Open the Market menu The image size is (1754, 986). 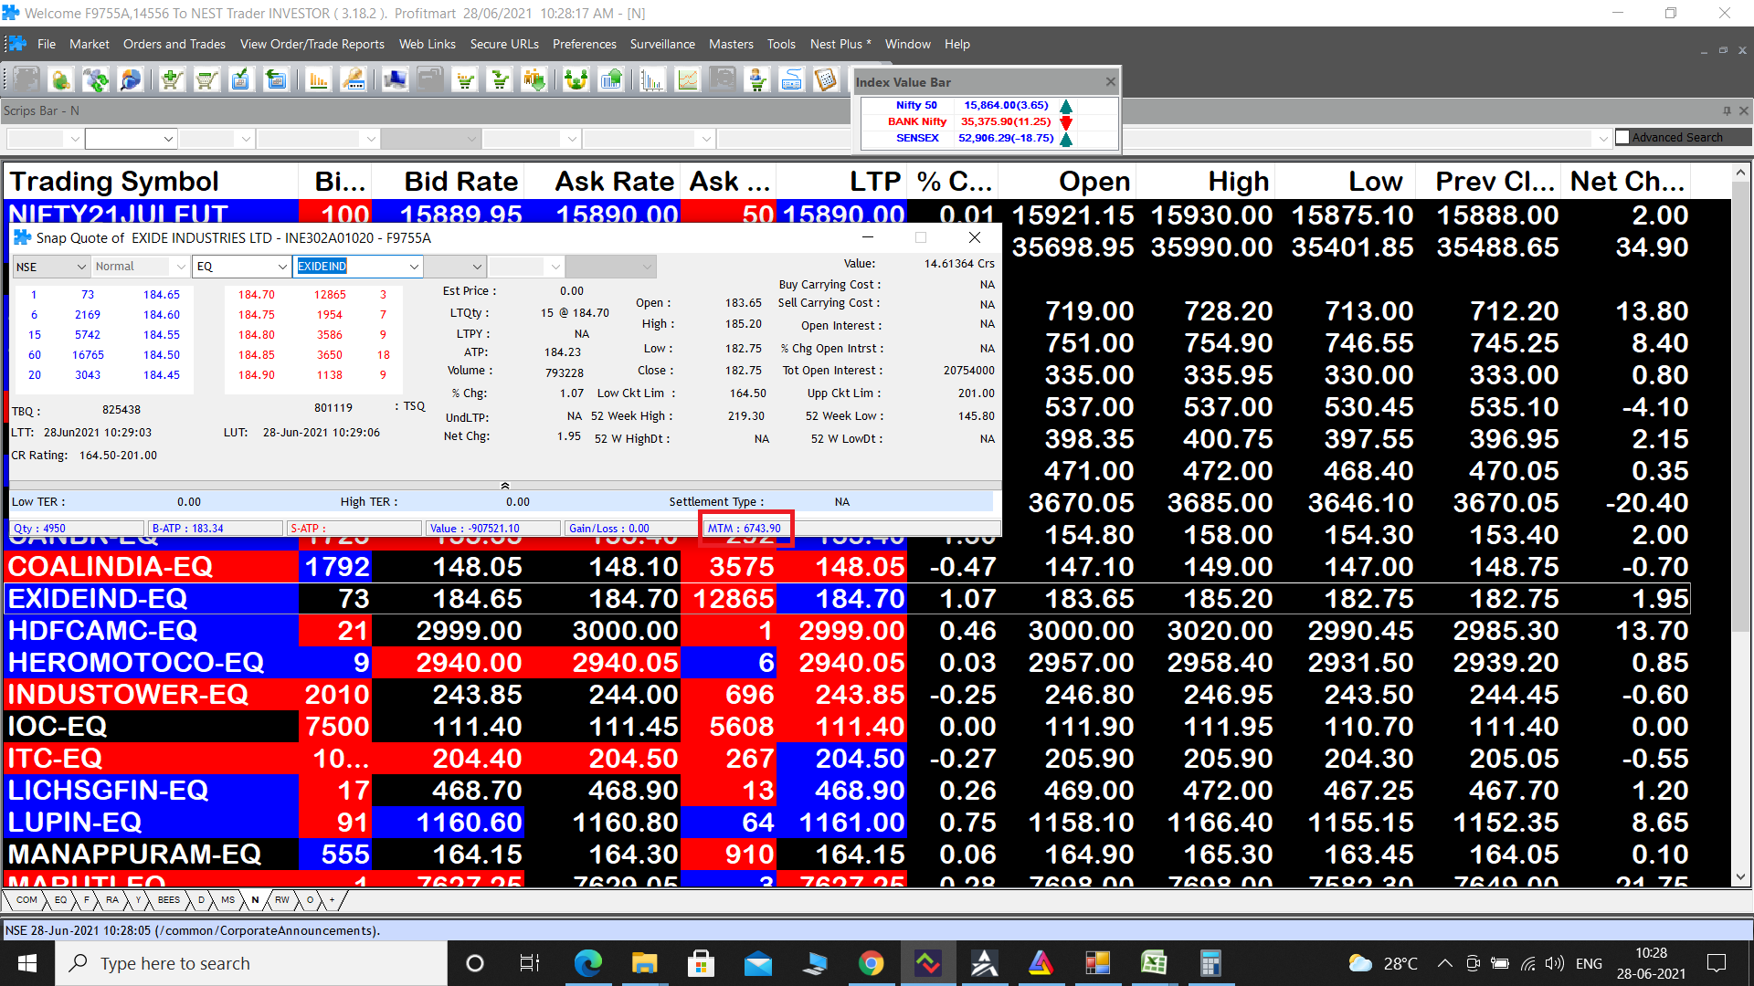[x=89, y=44]
